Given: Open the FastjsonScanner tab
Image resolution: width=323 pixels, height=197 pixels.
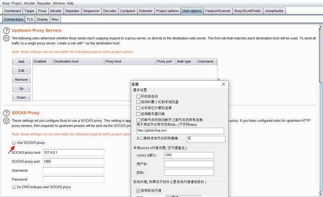Looking at the screenshot, I should pyautogui.click(x=218, y=11).
